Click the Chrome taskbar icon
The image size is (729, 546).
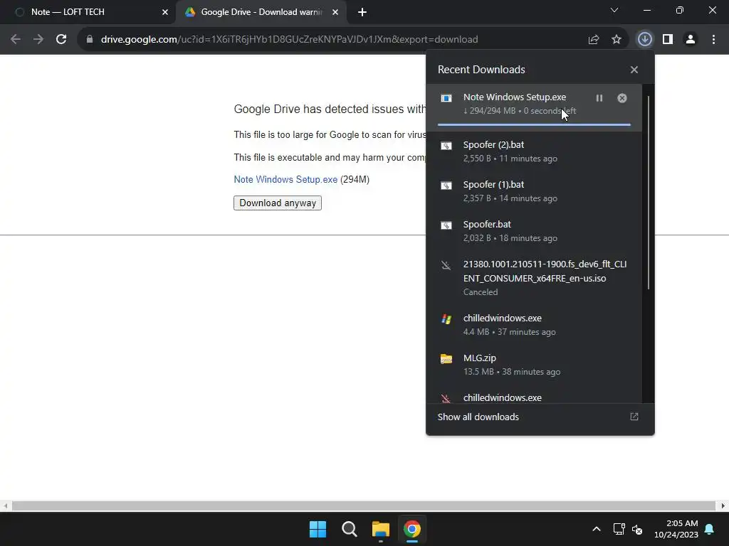pyautogui.click(x=412, y=529)
